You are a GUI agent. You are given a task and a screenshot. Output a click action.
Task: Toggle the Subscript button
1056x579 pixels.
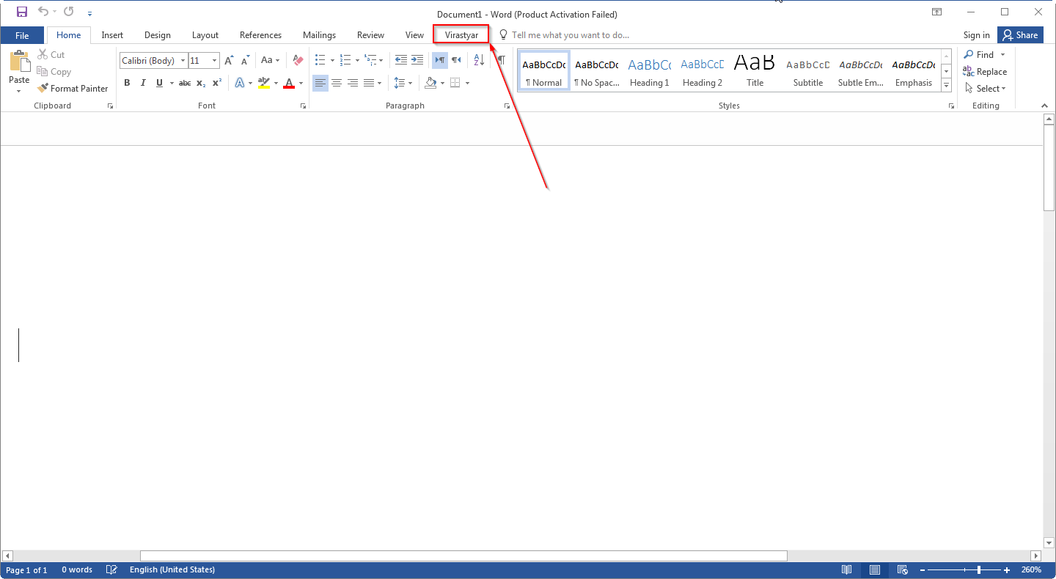point(201,83)
